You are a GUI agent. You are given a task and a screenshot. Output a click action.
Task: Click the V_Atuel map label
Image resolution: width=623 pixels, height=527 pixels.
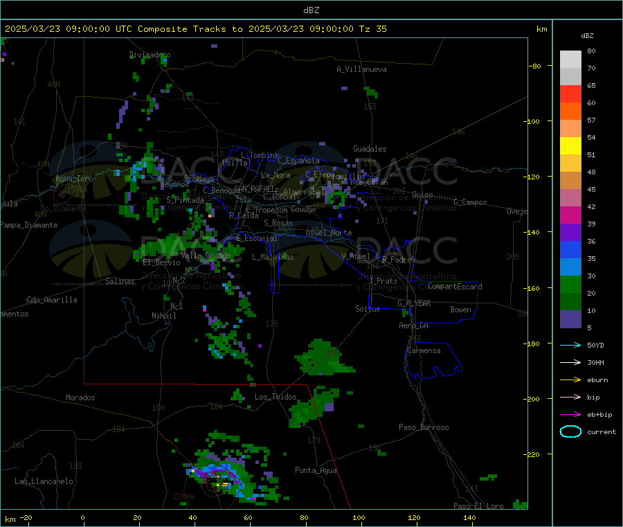[356, 256]
